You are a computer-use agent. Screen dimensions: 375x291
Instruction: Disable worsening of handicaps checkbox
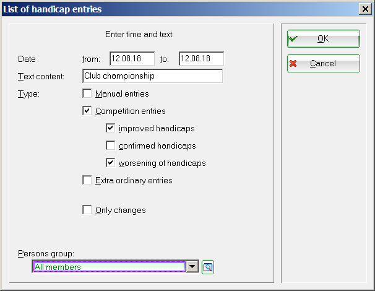click(110, 163)
